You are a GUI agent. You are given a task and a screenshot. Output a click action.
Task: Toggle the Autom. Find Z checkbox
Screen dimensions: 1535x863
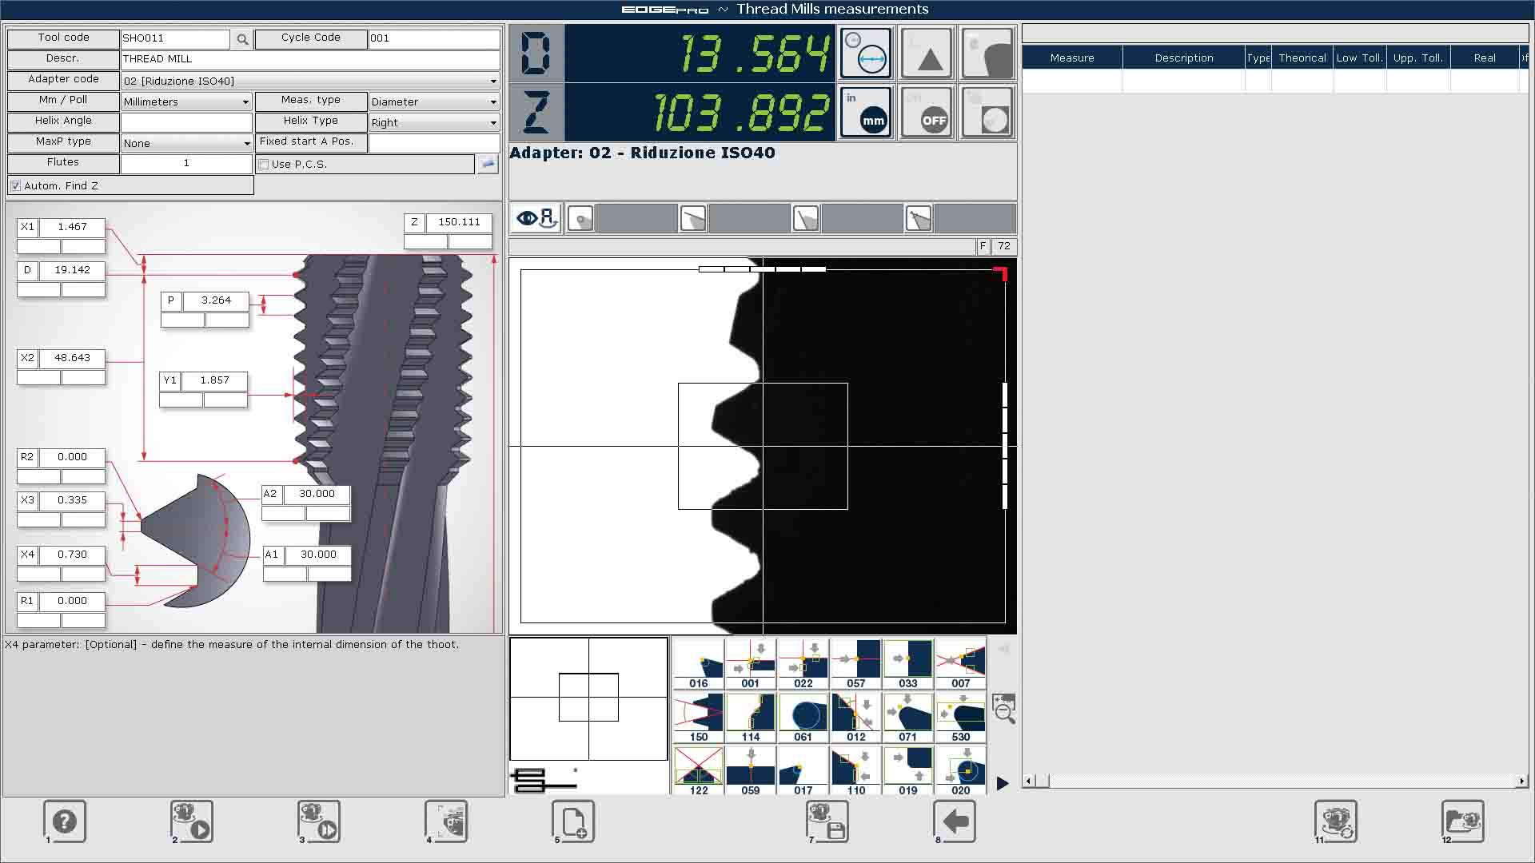click(15, 186)
